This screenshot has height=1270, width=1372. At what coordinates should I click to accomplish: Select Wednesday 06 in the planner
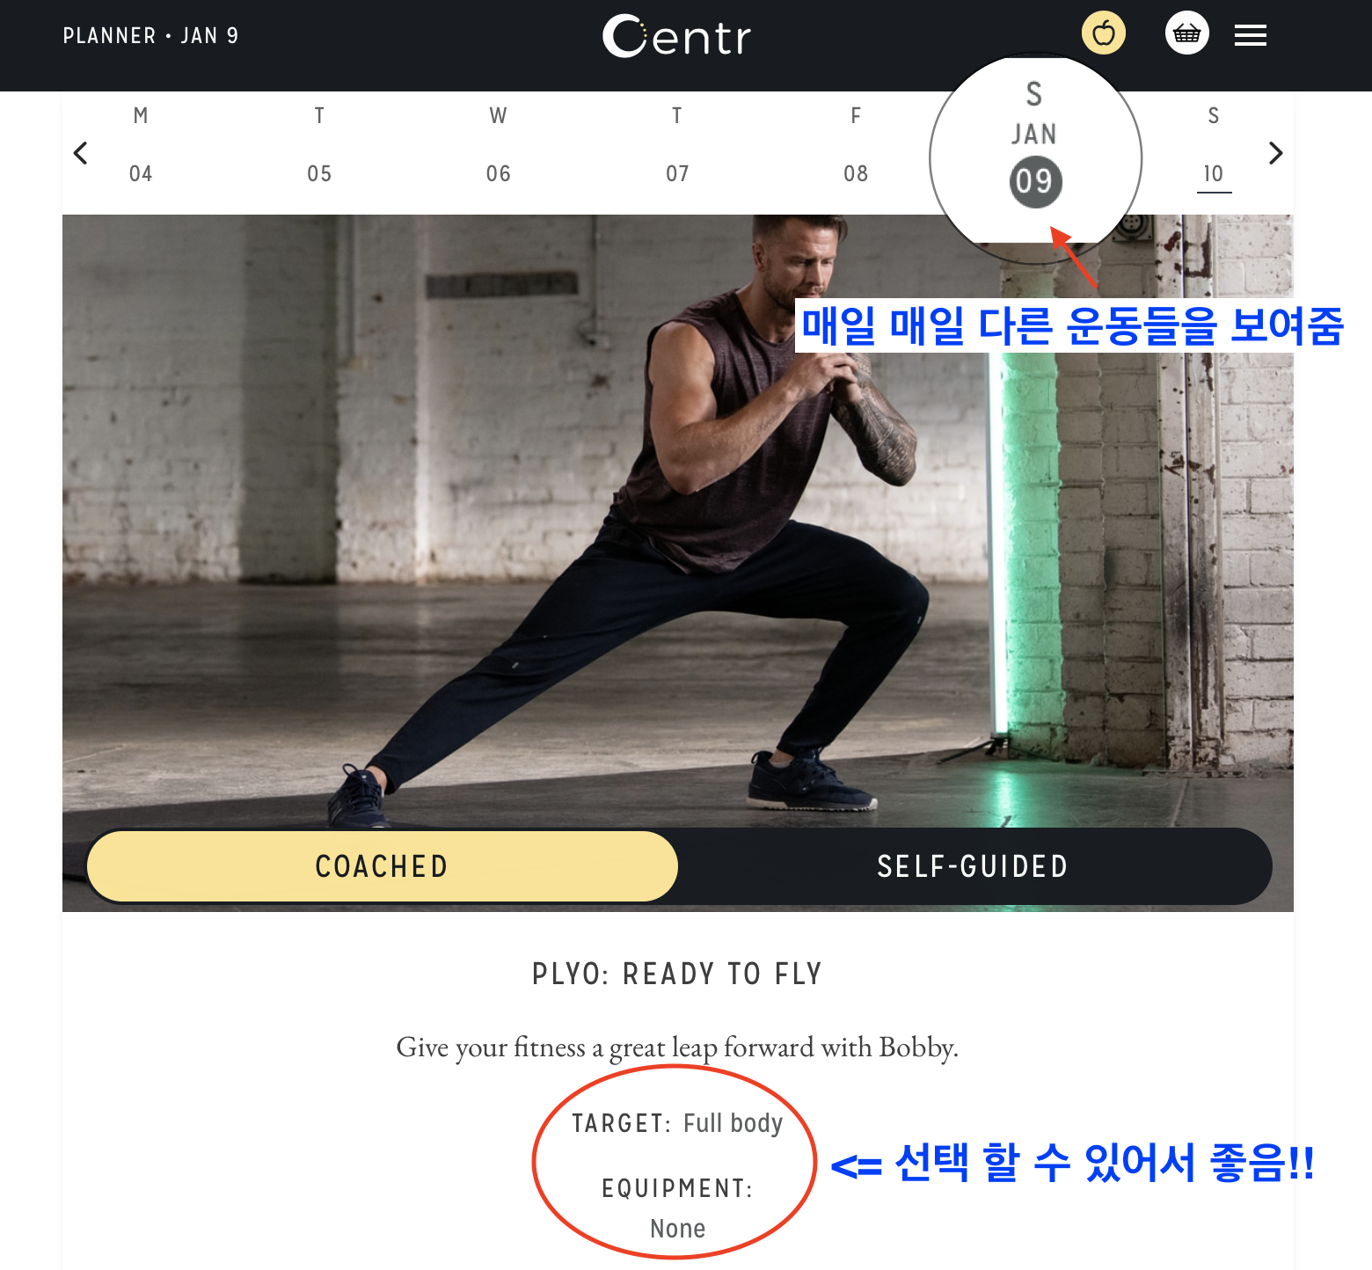click(x=498, y=145)
